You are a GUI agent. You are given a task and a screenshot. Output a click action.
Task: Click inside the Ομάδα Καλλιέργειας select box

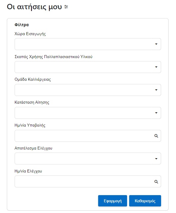click(88, 90)
